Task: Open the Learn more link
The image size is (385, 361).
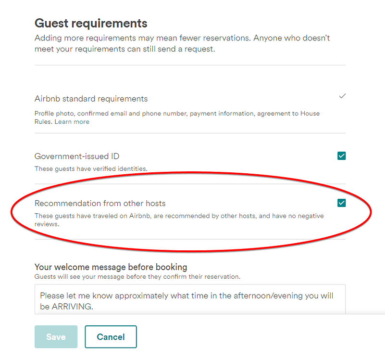Action: click(x=72, y=121)
